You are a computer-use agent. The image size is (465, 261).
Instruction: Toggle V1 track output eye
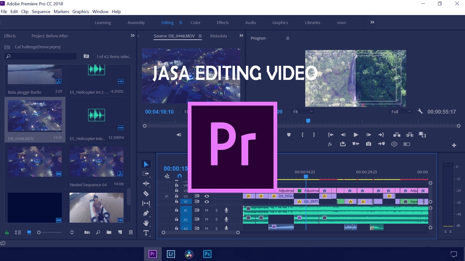(x=207, y=201)
